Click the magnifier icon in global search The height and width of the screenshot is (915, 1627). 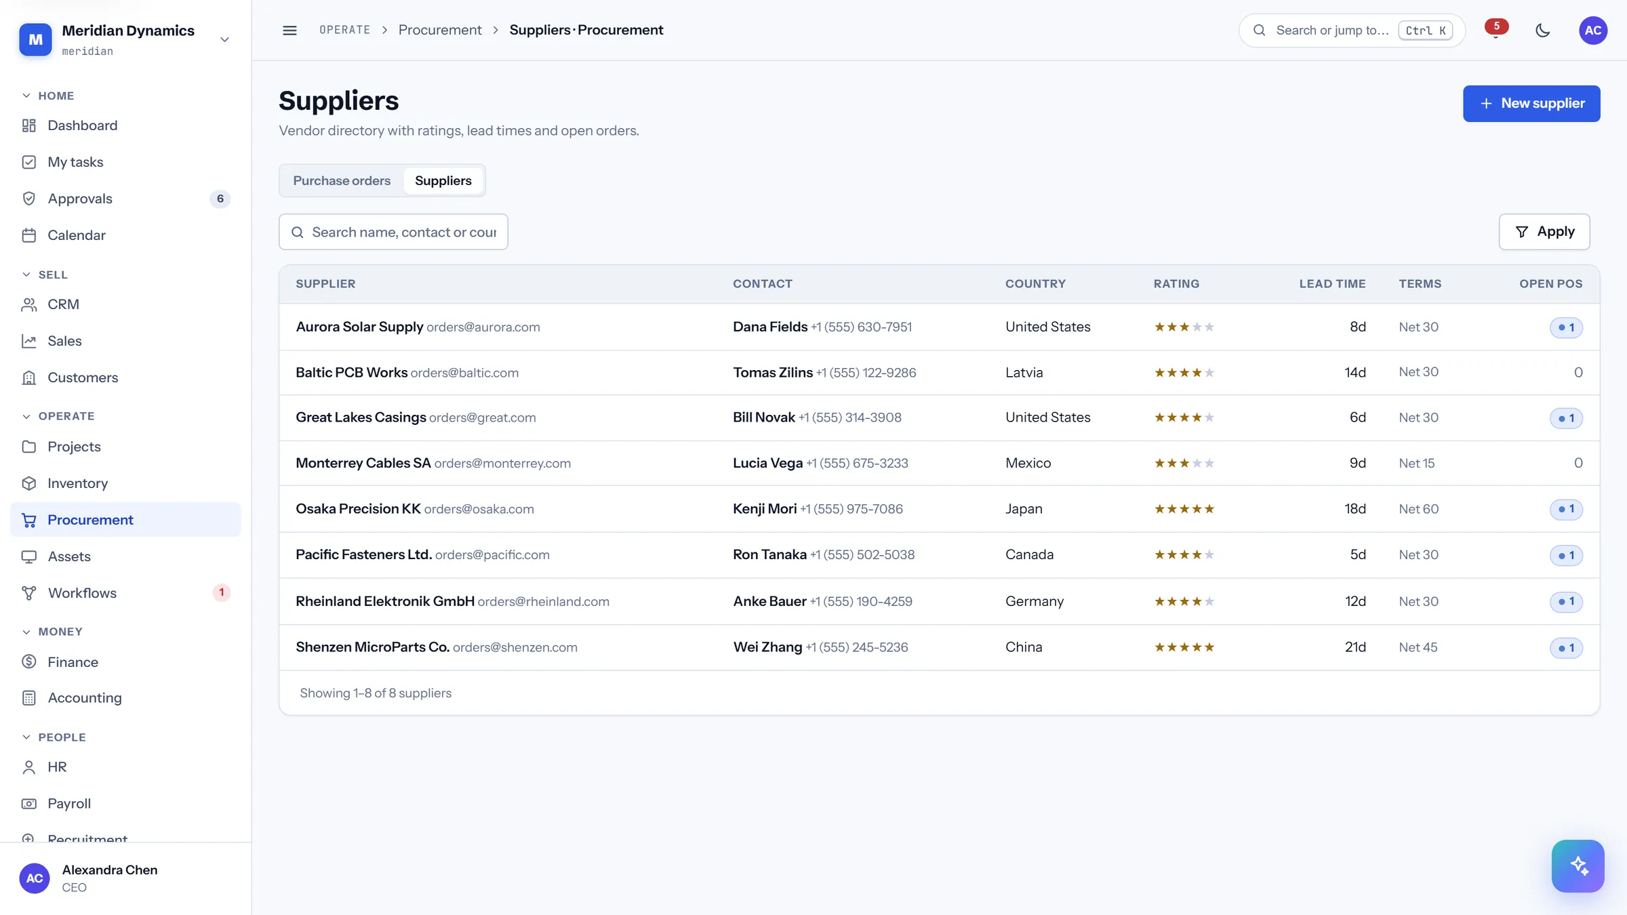(x=1259, y=30)
